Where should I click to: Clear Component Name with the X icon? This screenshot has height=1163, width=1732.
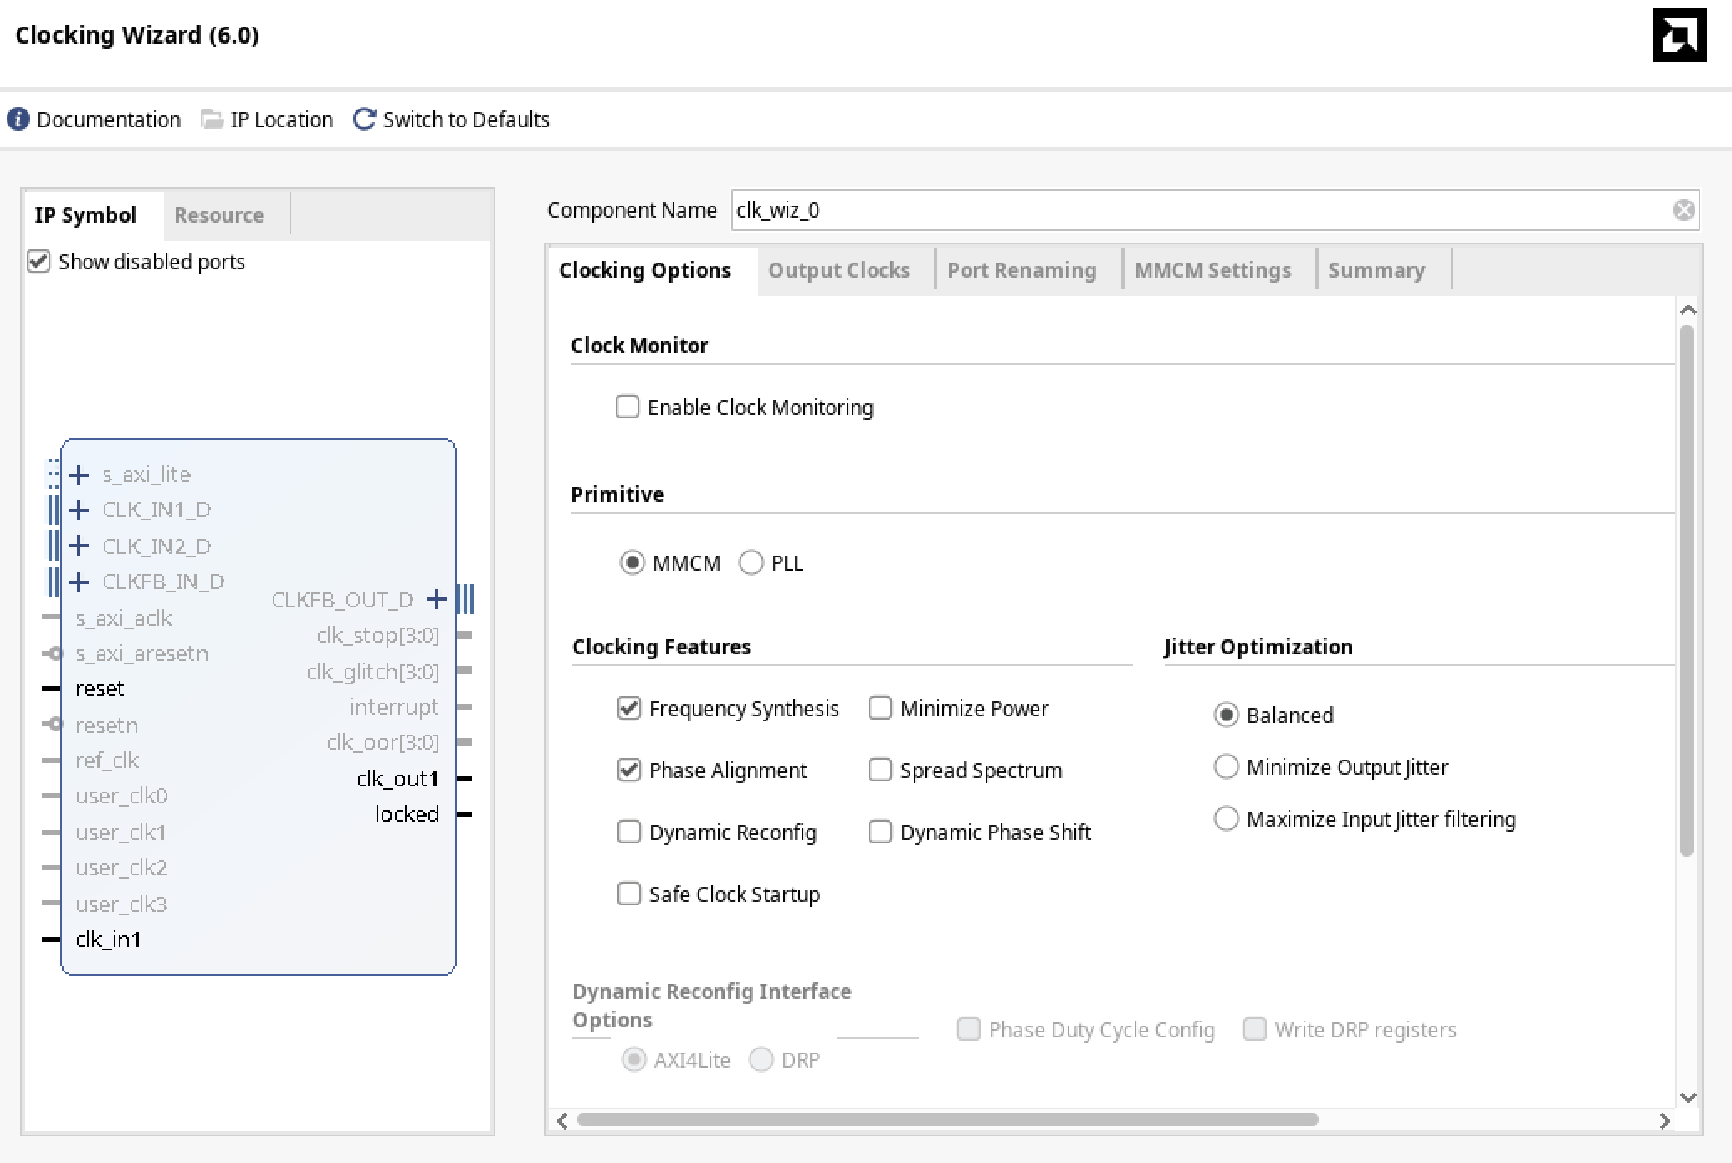[1683, 210]
